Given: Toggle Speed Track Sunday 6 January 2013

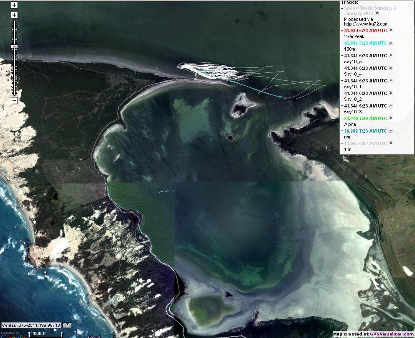Looking at the screenshot, I should point(369,8).
